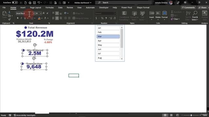Viewport: 209px width, 117px height.
Task: Toggle Underline formatting
Action: [25, 18]
